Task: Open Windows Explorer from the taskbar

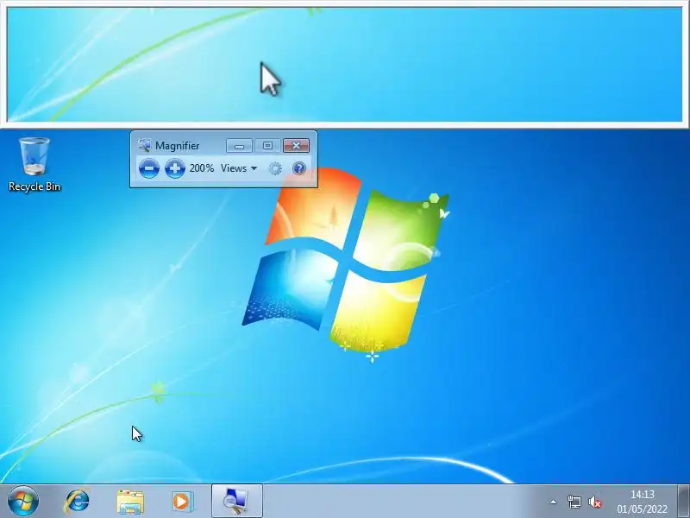Action: pyautogui.click(x=130, y=502)
